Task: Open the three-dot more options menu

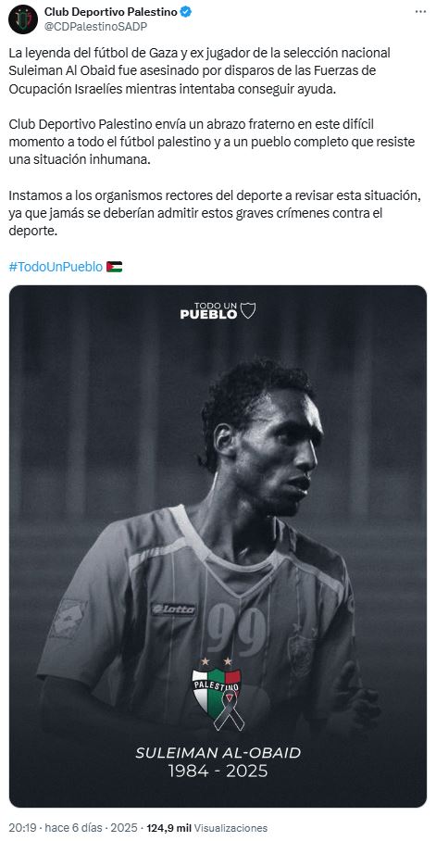Action: point(420,12)
